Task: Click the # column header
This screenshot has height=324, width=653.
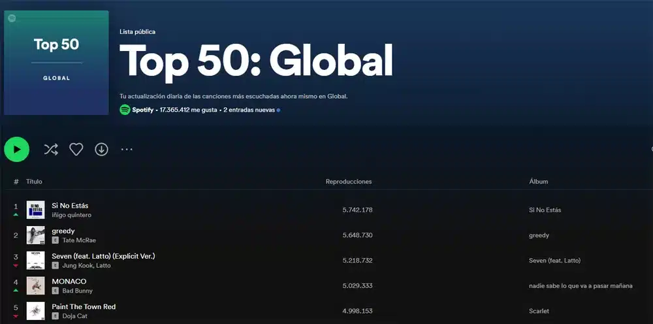Action: coord(16,182)
